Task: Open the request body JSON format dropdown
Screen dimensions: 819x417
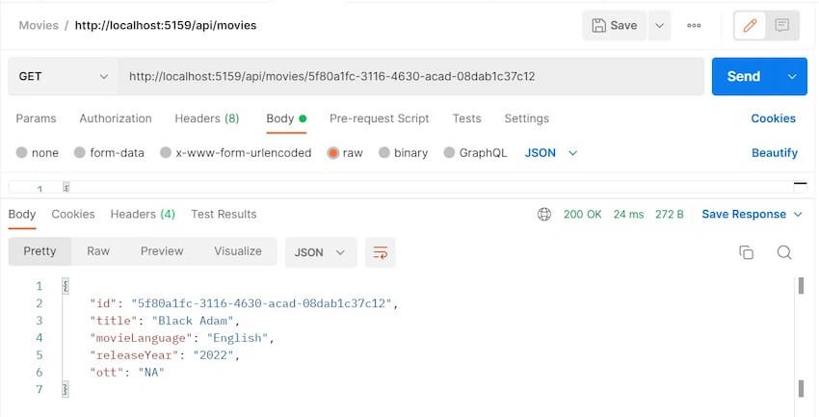Action: pyautogui.click(x=550, y=153)
